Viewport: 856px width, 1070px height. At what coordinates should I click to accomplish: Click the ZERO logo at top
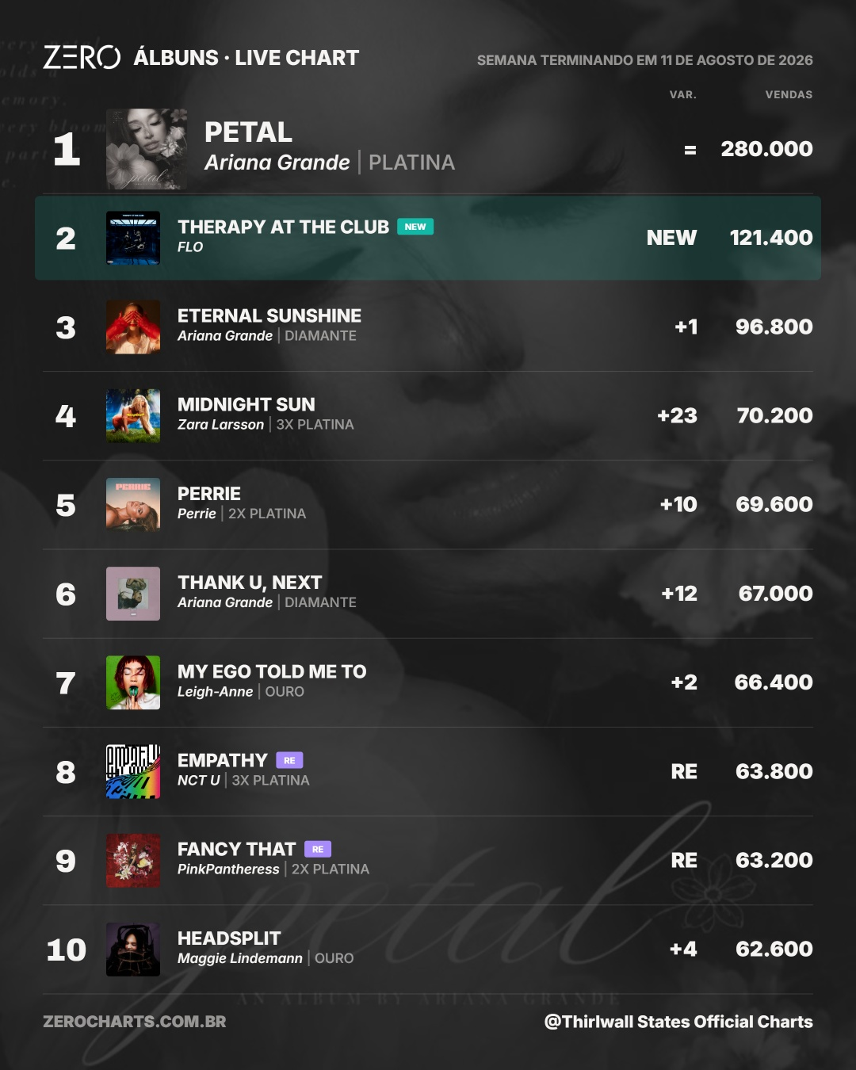(82, 58)
